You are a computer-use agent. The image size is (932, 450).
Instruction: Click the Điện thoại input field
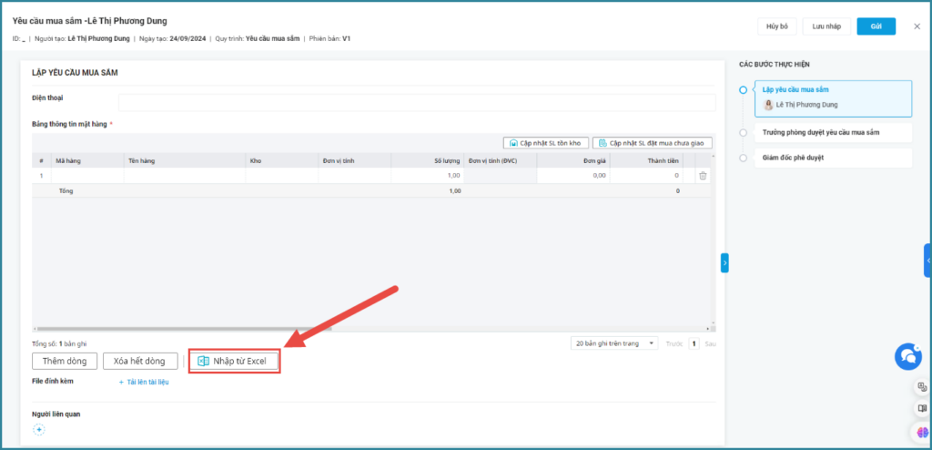pos(417,102)
